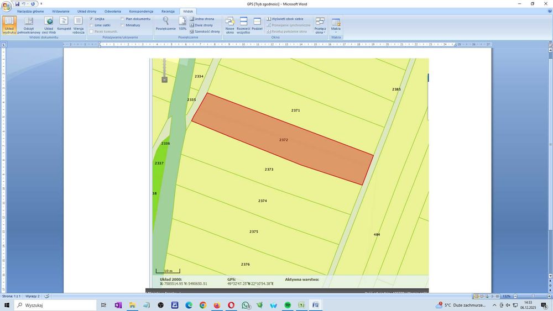Arrange windows with Rozmieść wszystko
Viewport: 553px width, 311px height.
point(243,25)
